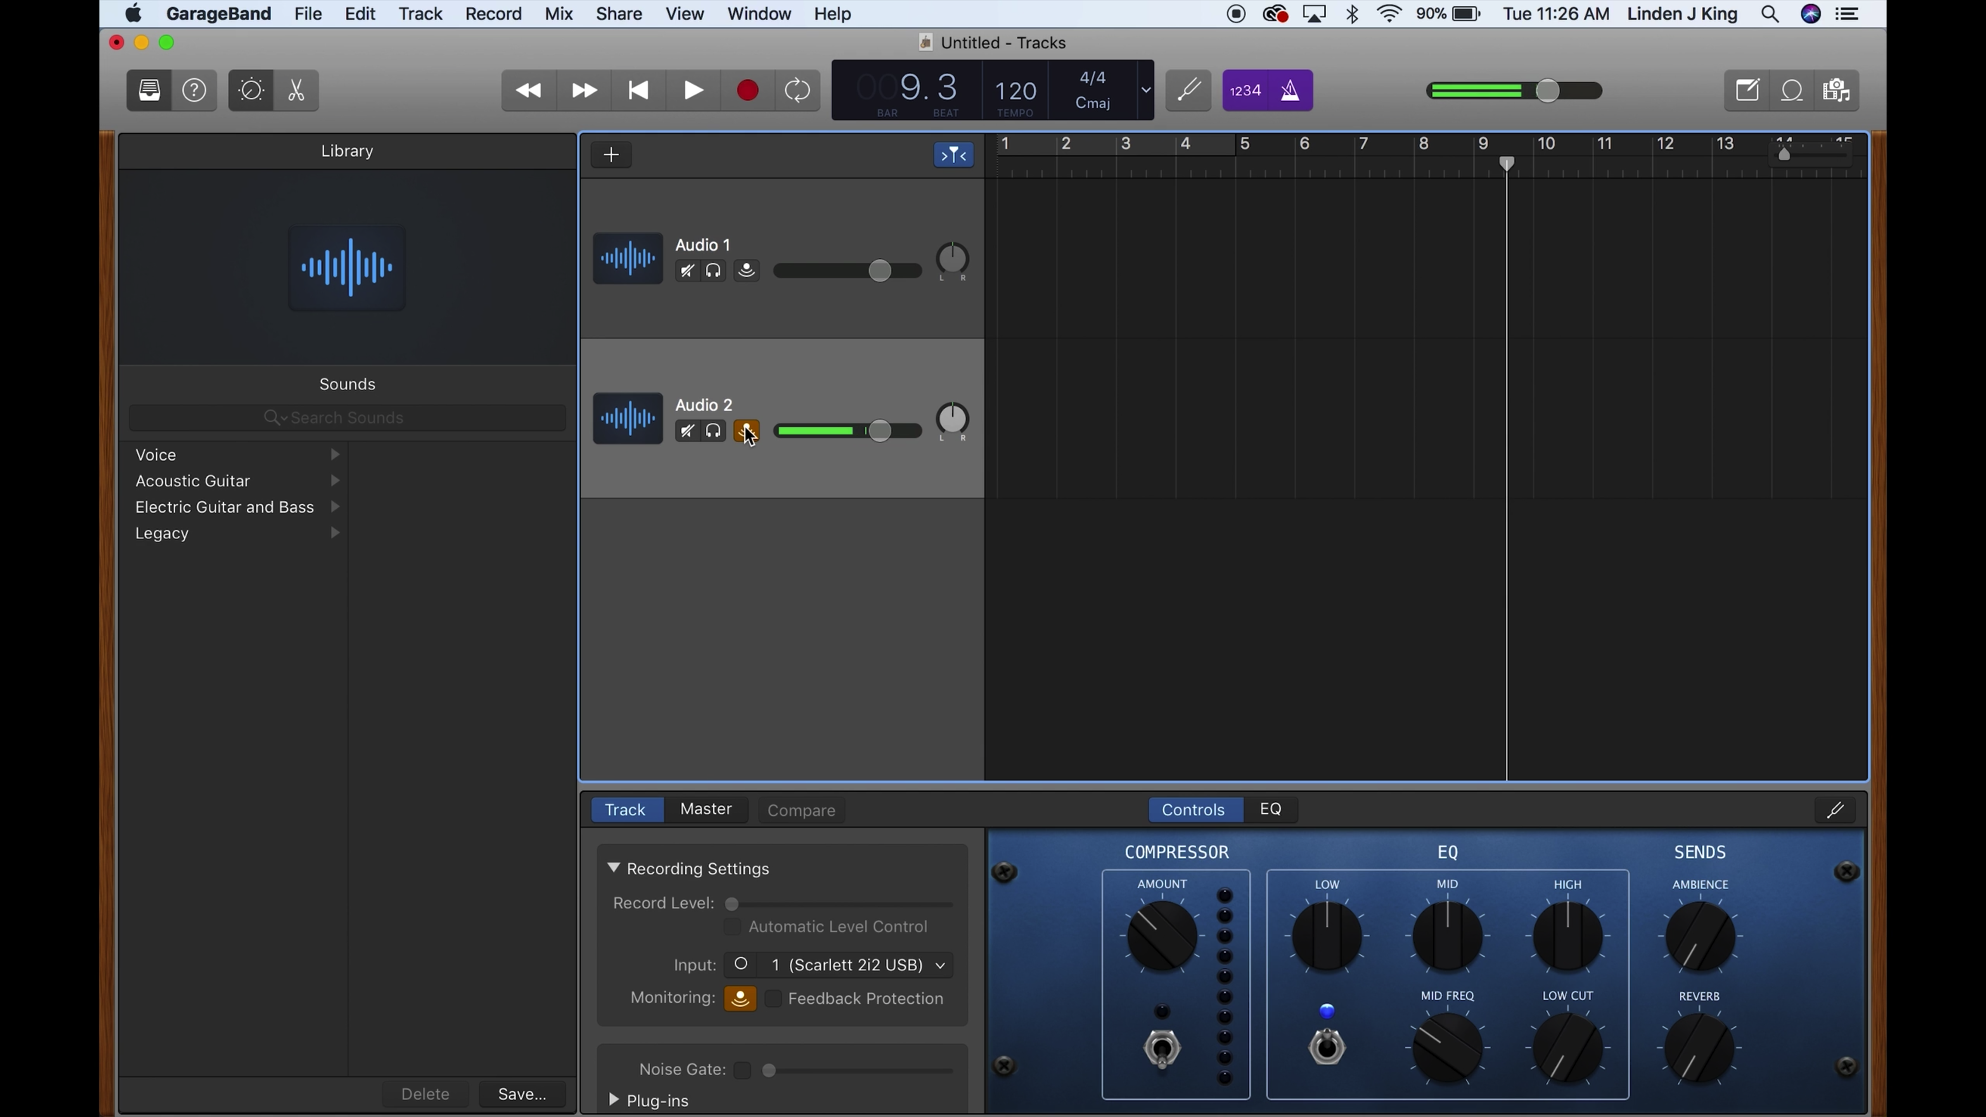Click the Audio 2 pan knob

coord(953,418)
